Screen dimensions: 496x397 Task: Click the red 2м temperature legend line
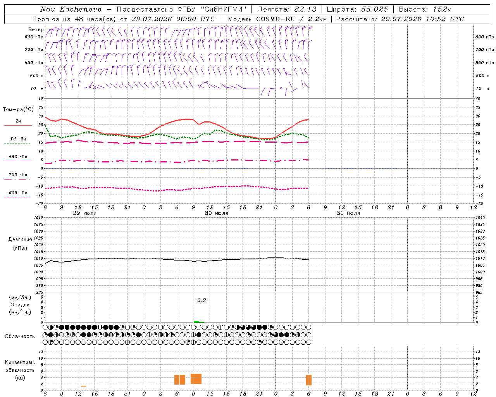point(18,126)
